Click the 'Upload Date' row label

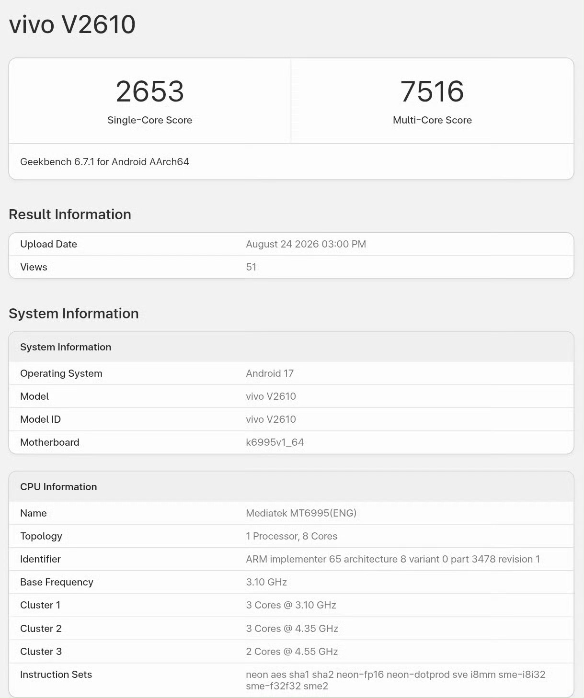tap(48, 244)
